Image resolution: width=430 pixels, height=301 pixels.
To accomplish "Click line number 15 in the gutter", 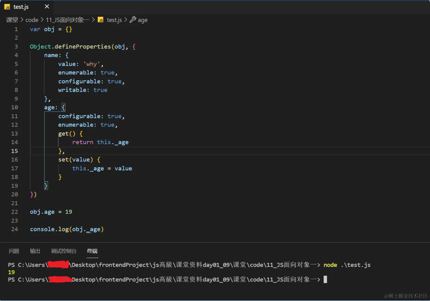I will click(x=15, y=151).
